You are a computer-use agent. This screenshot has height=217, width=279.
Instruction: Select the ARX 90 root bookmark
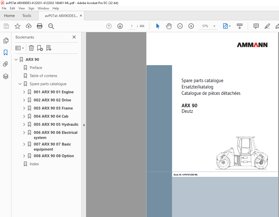(32, 60)
